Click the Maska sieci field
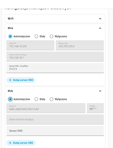Viewport: 113px width, 148px height. pyautogui.click(x=80, y=45)
